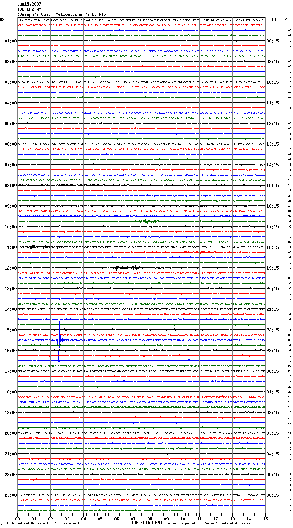Click the "23:00" MST time label
293x528 pixels.
tap(11, 495)
